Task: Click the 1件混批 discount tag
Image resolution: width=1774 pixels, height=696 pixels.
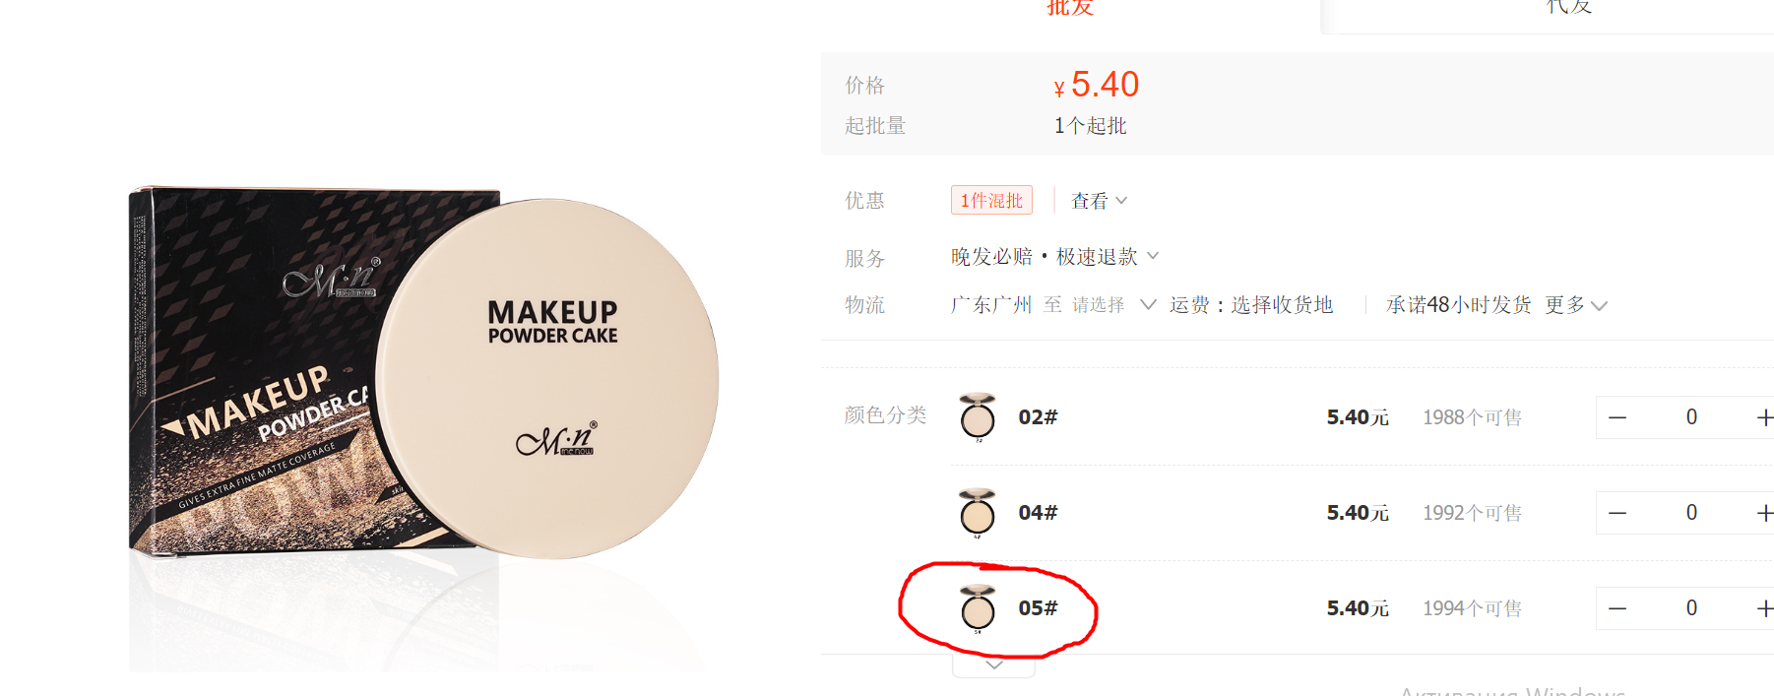Action: click(x=991, y=200)
